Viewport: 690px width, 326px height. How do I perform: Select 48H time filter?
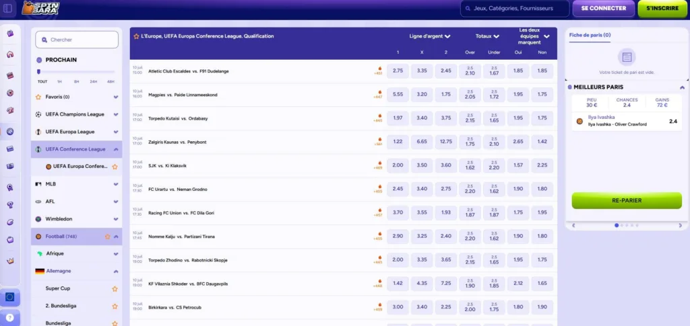[x=111, y=81]
